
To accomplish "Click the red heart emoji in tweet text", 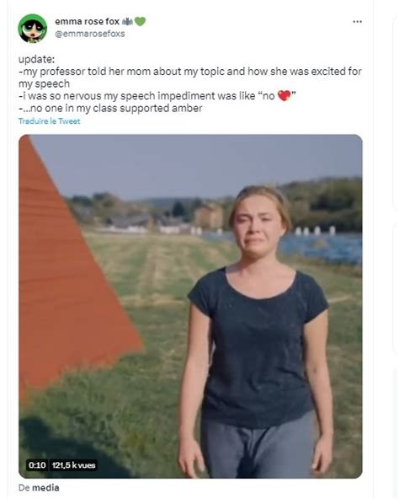I will click(x=285, y=95).
